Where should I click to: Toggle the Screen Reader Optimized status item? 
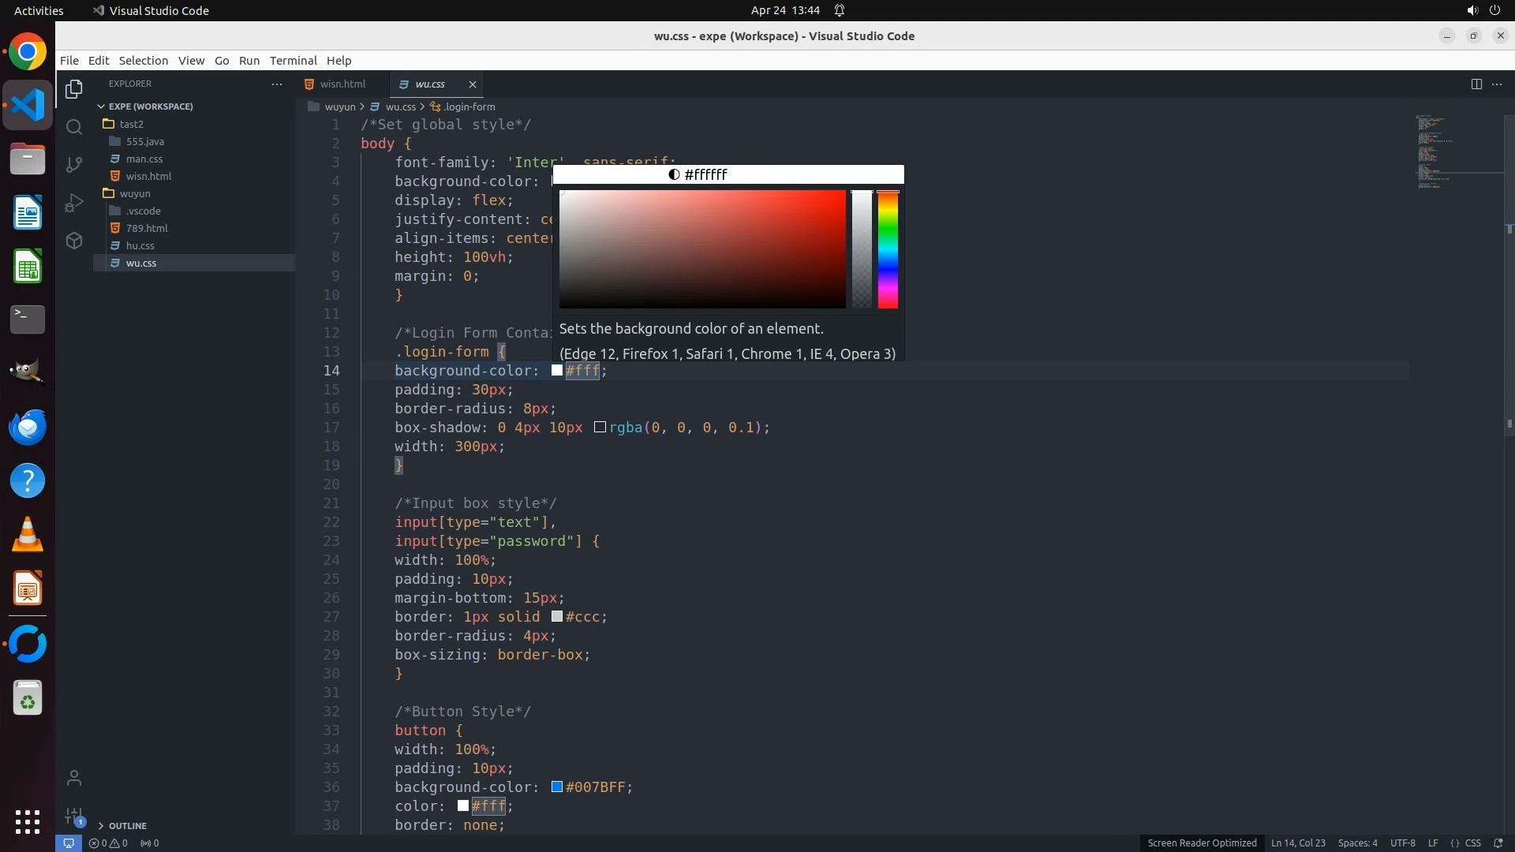(x=1201, y=843)
